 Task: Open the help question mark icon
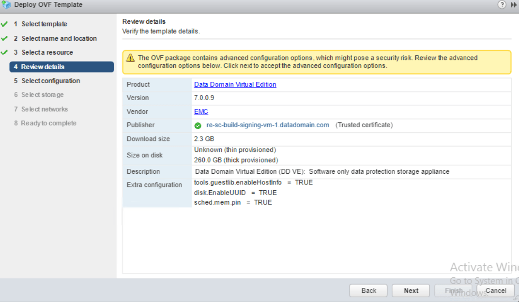502,5
